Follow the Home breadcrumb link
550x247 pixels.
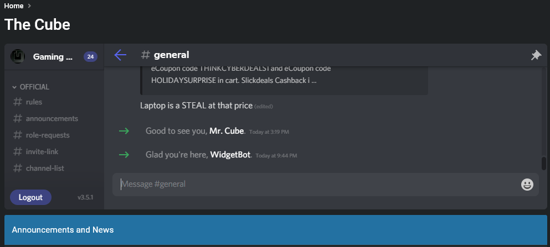click(x=14, y=6)
